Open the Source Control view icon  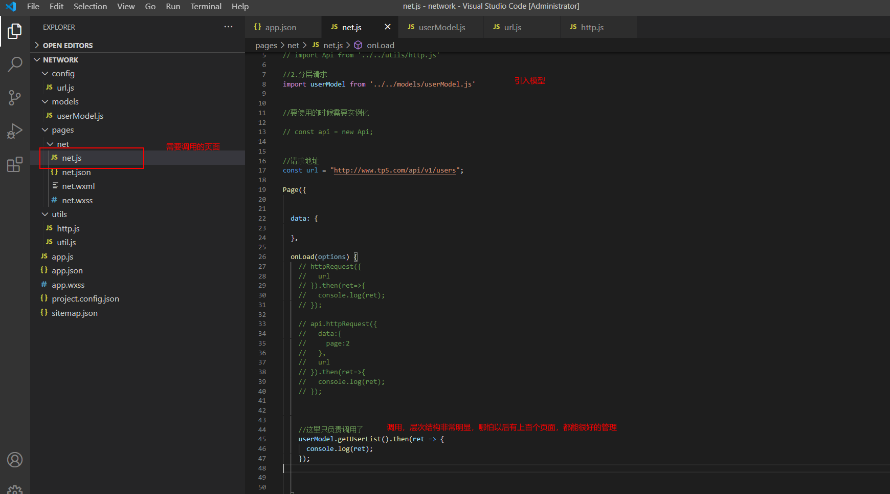pos(15,98)
